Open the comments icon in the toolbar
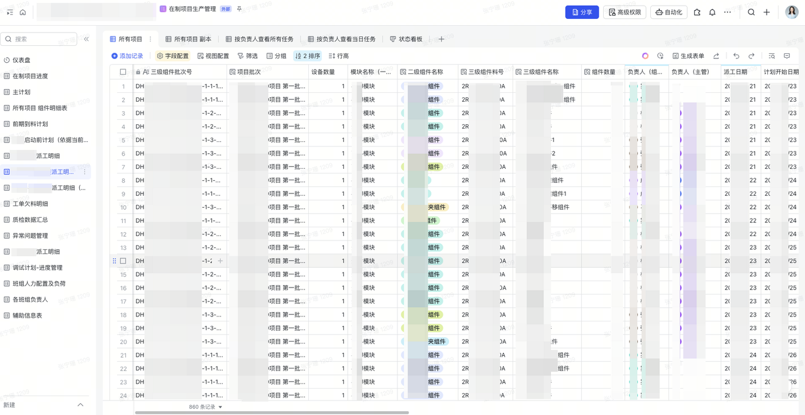The image size is (805, 415). 787,56
